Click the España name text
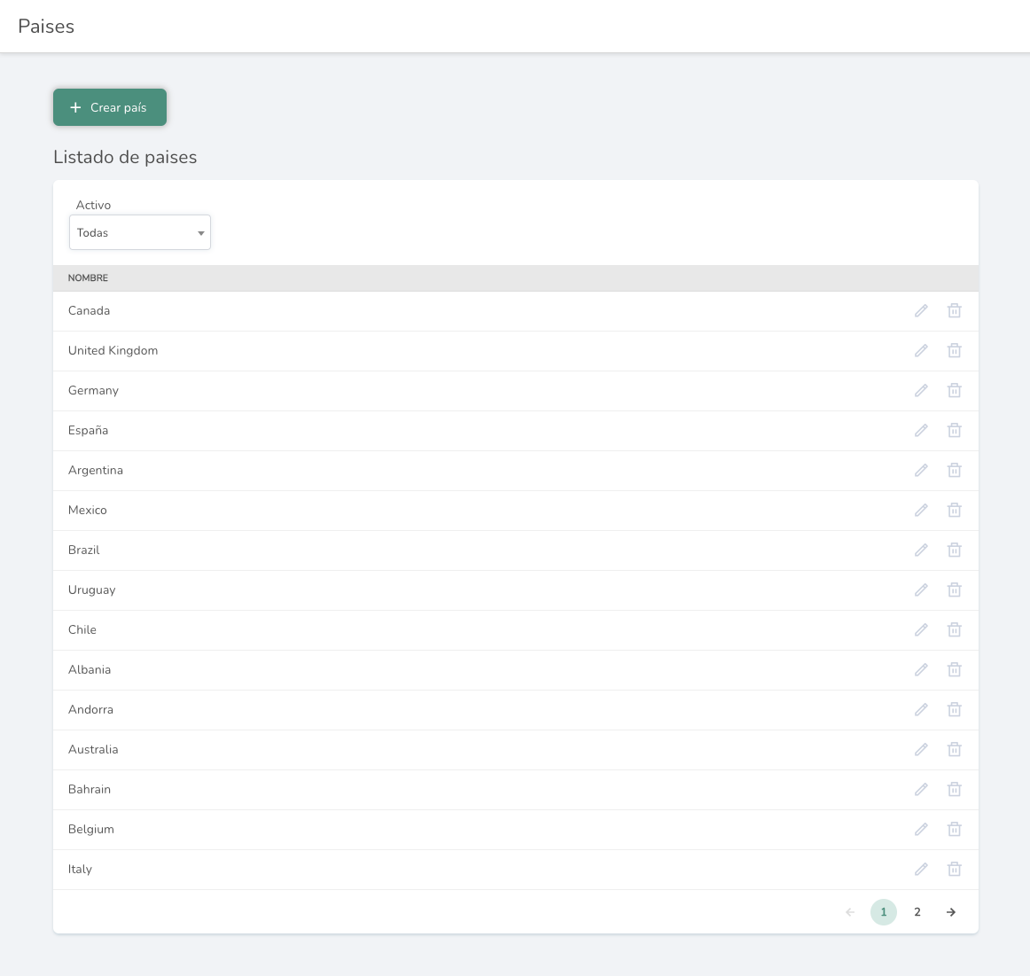This screenshot has width=1030, height=976. tap(88, 430)
